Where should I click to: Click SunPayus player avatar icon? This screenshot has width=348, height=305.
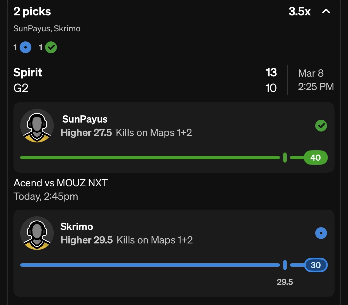37,126
